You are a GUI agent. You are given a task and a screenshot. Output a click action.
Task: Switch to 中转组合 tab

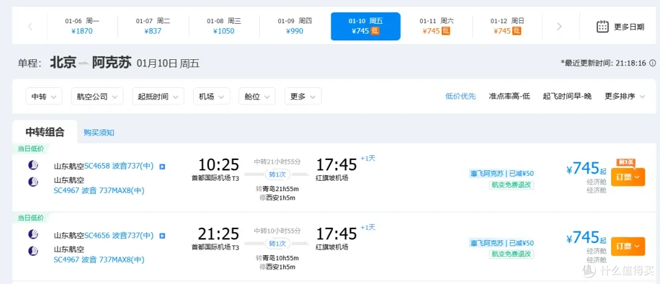[45, 132]
